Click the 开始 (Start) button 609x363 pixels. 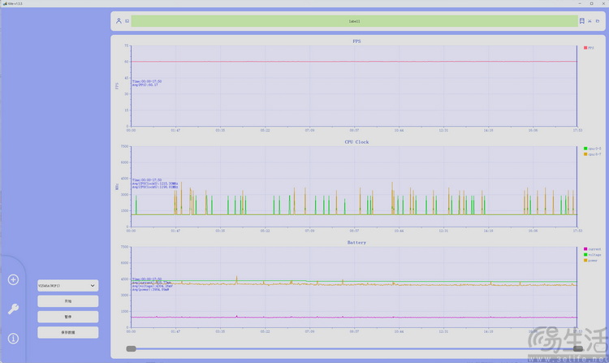click(67, 301)
